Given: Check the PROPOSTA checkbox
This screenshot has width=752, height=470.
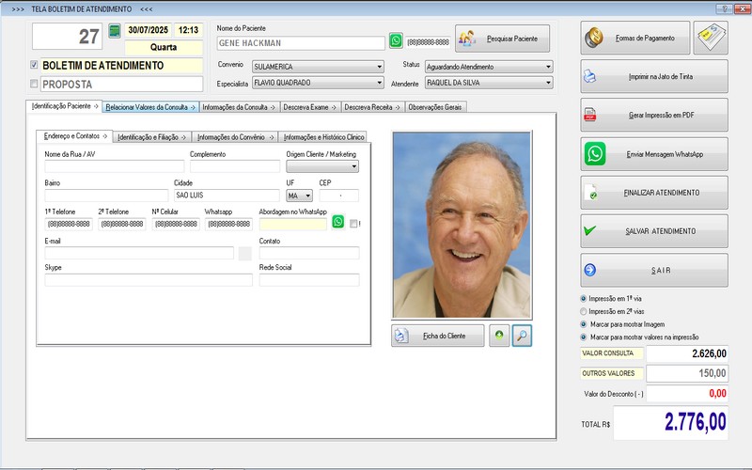Looking at the screenshot, I should pyautogui.click(x=35, y=84).
